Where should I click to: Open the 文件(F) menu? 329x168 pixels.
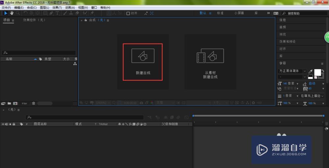click(6, 8)
